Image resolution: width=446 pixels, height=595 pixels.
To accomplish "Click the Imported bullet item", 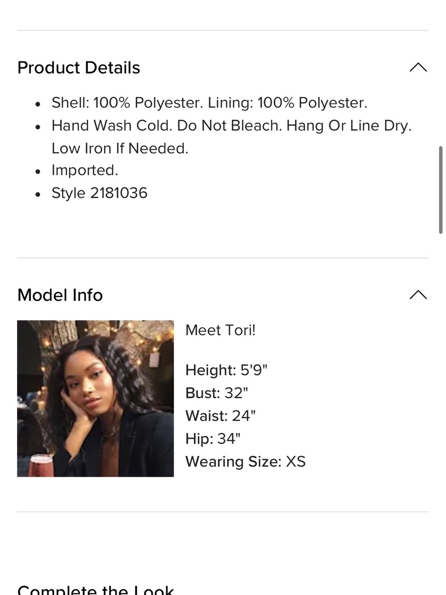I will pyautogui.click(x=85, y=170).
